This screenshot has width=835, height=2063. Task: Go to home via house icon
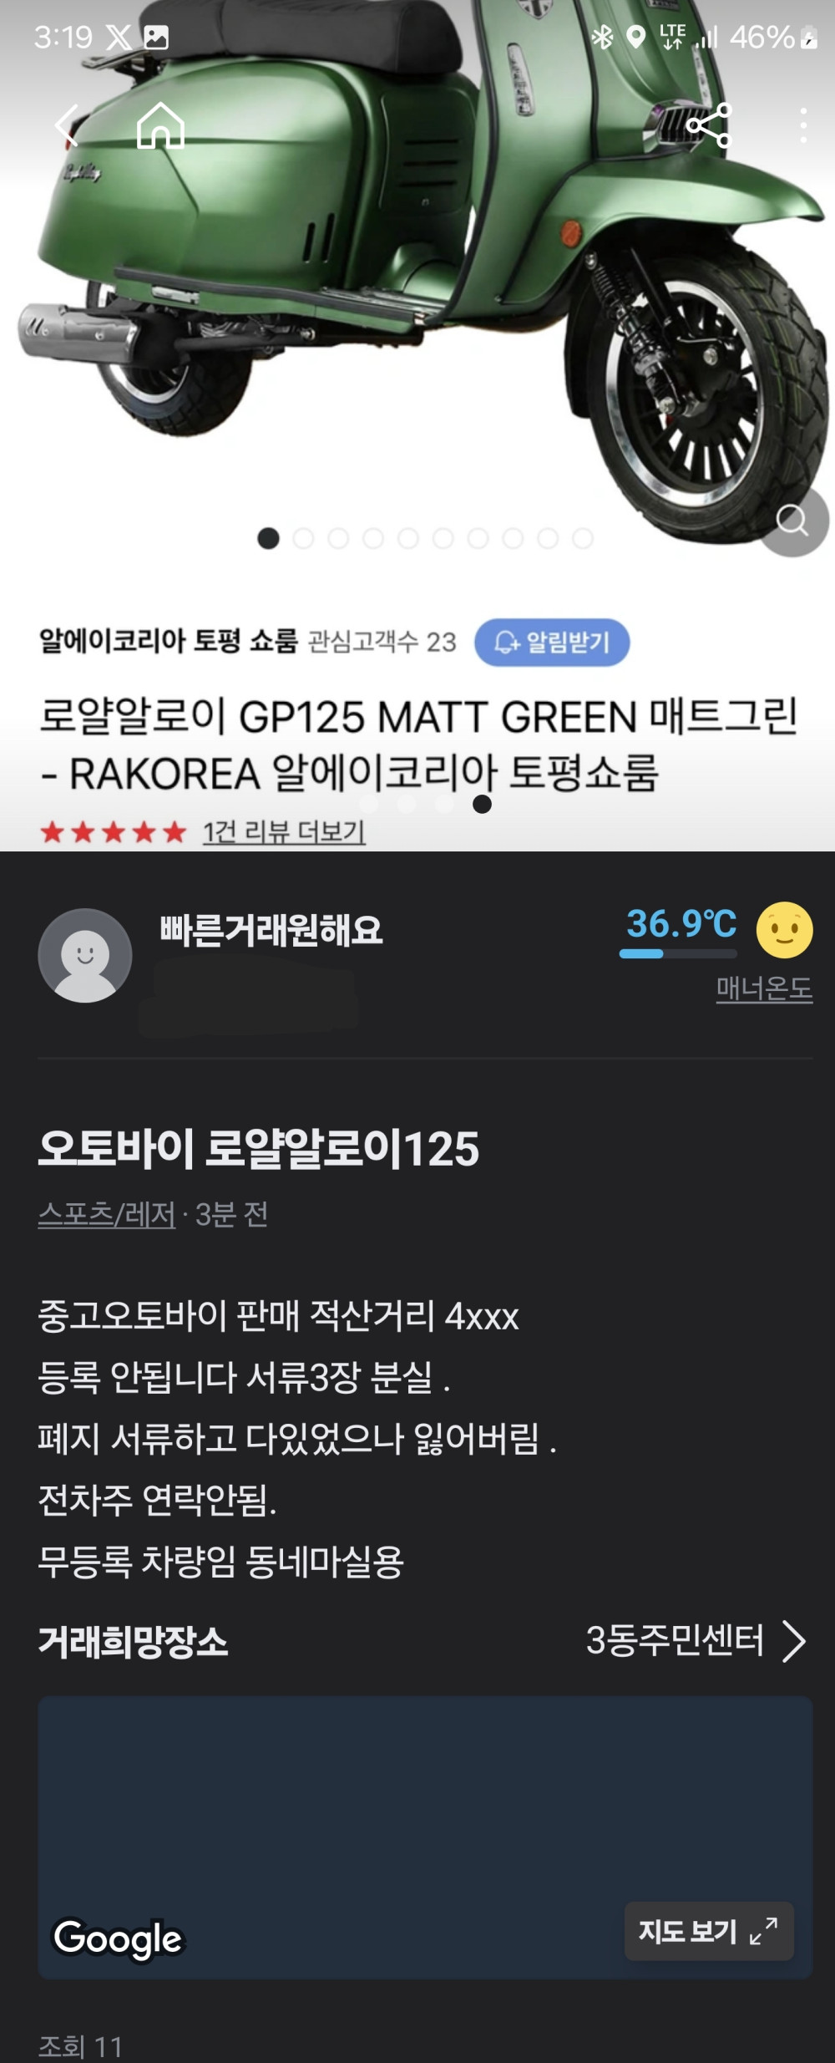[160, 125]
